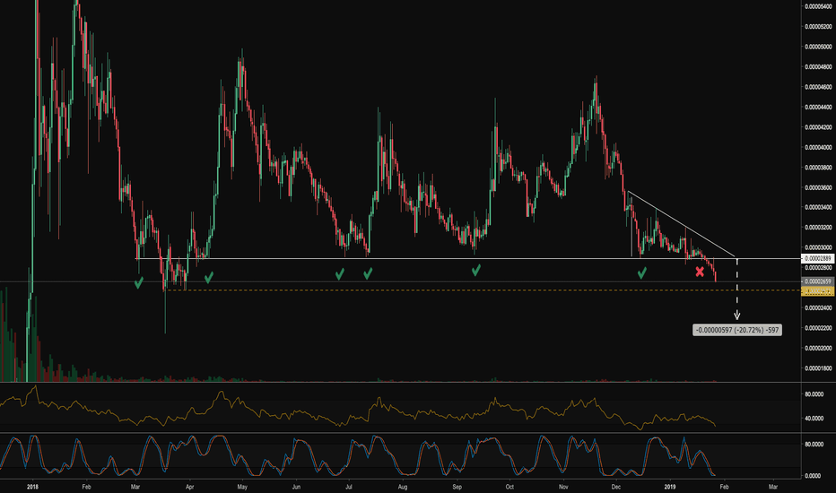
Task: Select the green checkmark drawn in July
Action: pyautogui.click(x=368, y=273)
